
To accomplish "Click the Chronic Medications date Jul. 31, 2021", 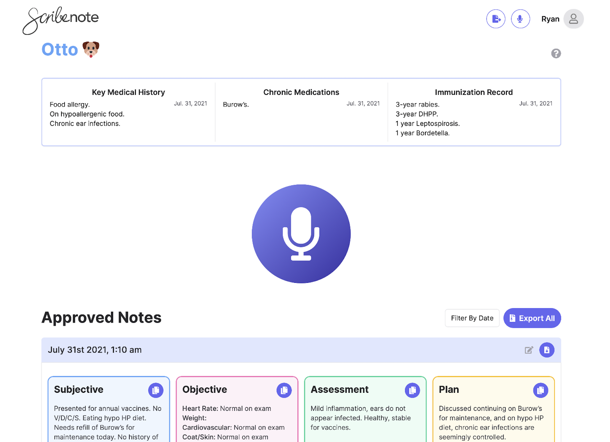I will coord(363,104).
